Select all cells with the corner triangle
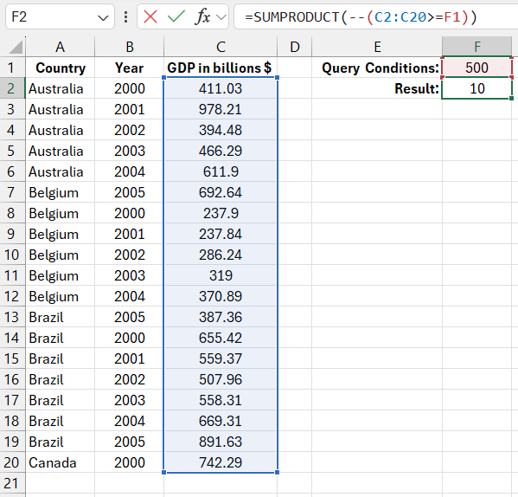Viewport: 518px width, 497px height. (16, 47)
